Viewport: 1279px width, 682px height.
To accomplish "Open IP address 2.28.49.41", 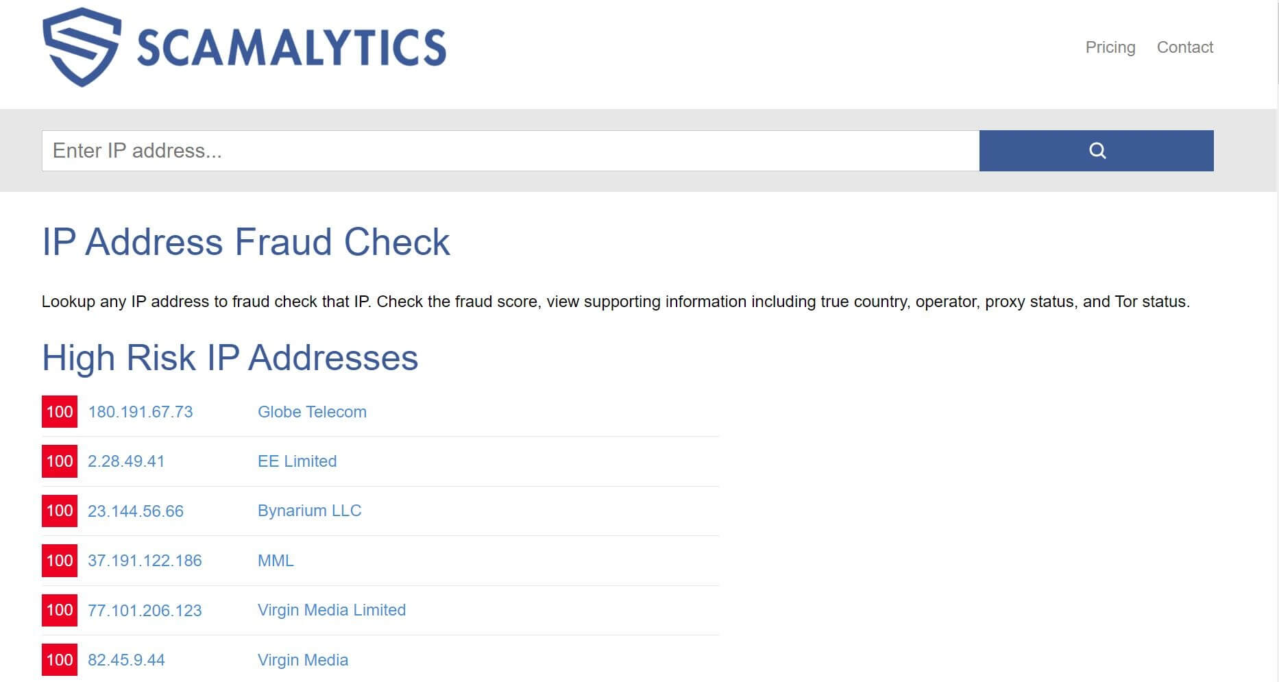I will click(126, 461).
